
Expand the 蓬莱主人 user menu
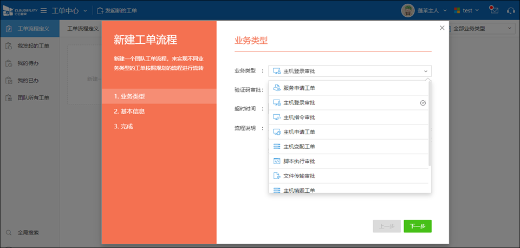(x=432, y=10)
